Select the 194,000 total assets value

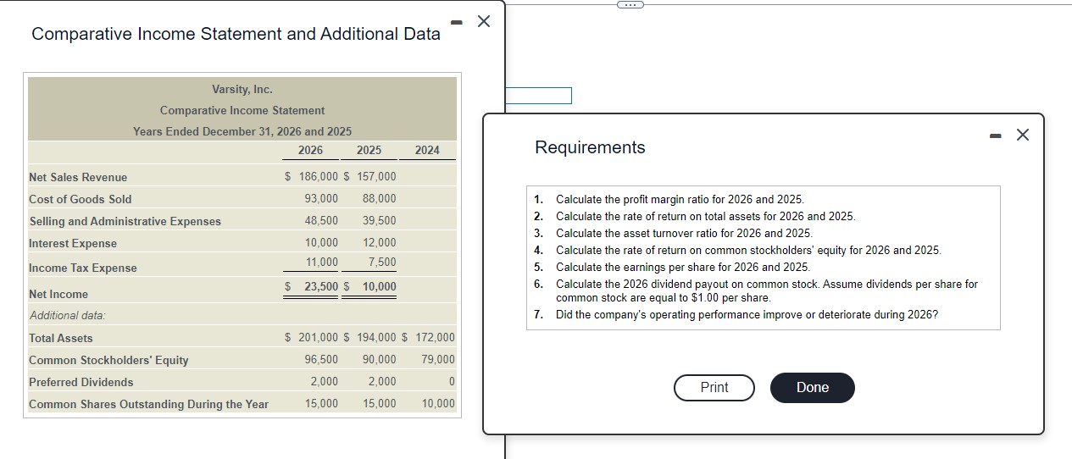(x=377, y=337)
